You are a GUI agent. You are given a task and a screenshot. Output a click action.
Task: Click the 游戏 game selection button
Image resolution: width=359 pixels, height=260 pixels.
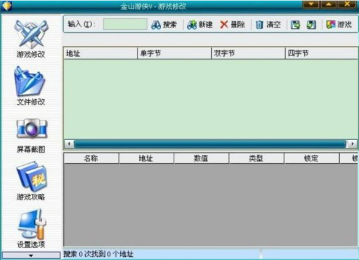pos(339,25)
